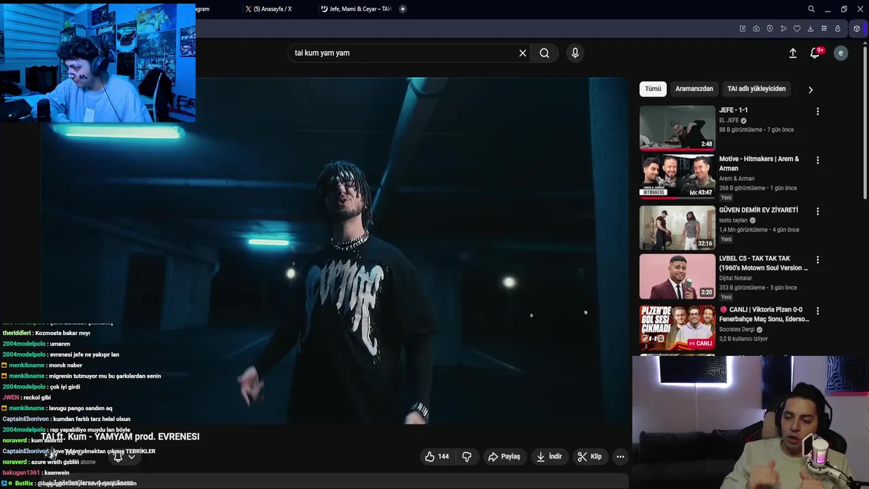Open the LVBEL C5 TAK TAK thumbnail
Viewport: 869px width, 489px height.
[x=677, y=276]
